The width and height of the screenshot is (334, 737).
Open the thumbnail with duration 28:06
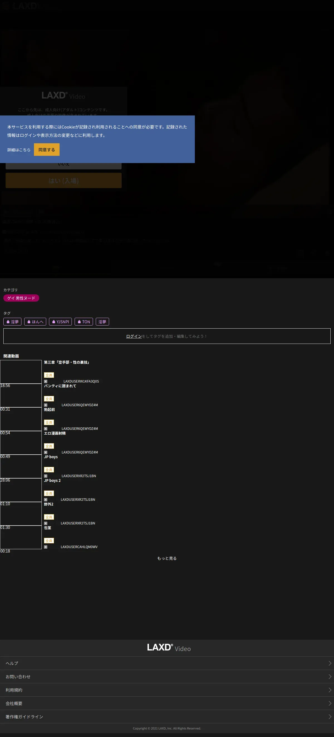(21, 467)
